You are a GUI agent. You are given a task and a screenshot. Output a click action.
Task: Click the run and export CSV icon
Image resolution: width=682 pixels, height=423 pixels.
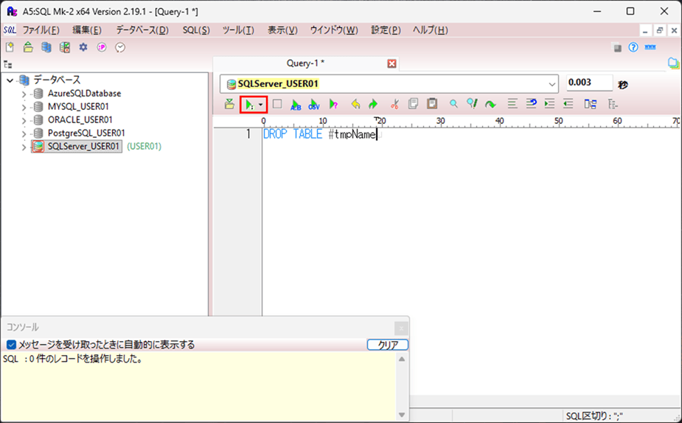point(313,105)
